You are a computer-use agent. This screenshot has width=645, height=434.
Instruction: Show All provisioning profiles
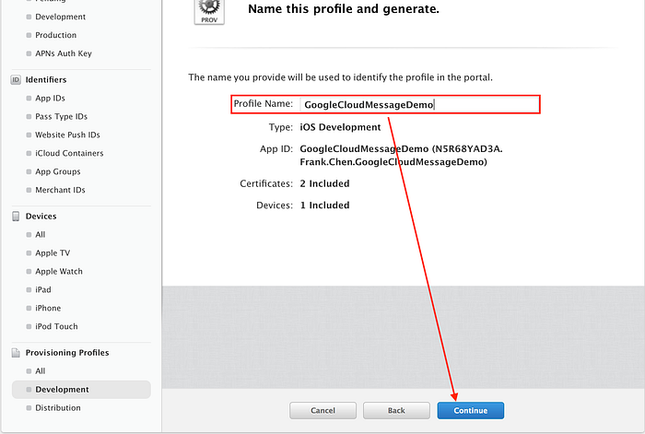pos(40,371)
